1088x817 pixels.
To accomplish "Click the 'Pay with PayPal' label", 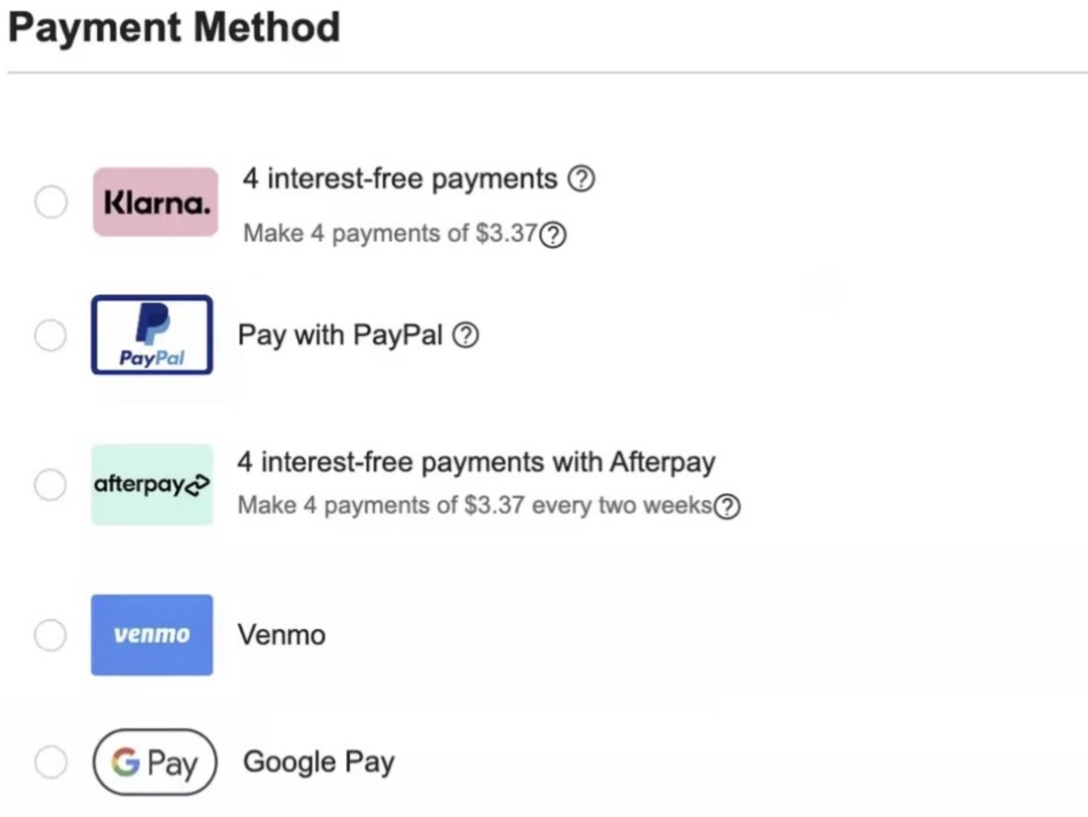I will click(340, 335).
